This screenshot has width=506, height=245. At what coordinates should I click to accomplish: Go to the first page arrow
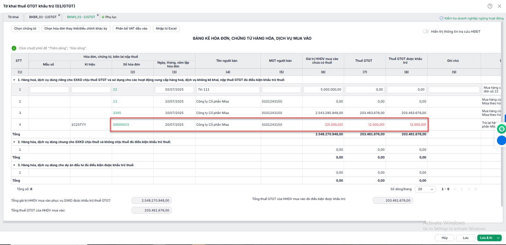pyautogui.click(x=455, y=189)
